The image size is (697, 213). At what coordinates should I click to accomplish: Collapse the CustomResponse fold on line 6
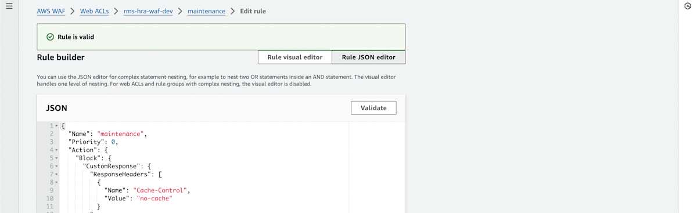click(x=56, y=167)
